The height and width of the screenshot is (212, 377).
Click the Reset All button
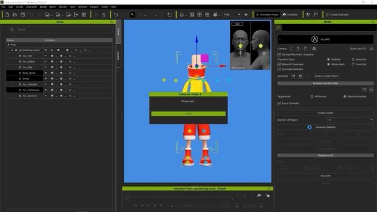tap(326, 175)
